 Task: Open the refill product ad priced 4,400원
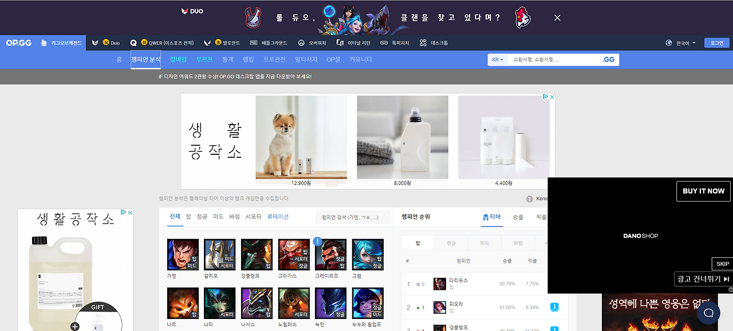pyautogui.click(x=504, y=141)
